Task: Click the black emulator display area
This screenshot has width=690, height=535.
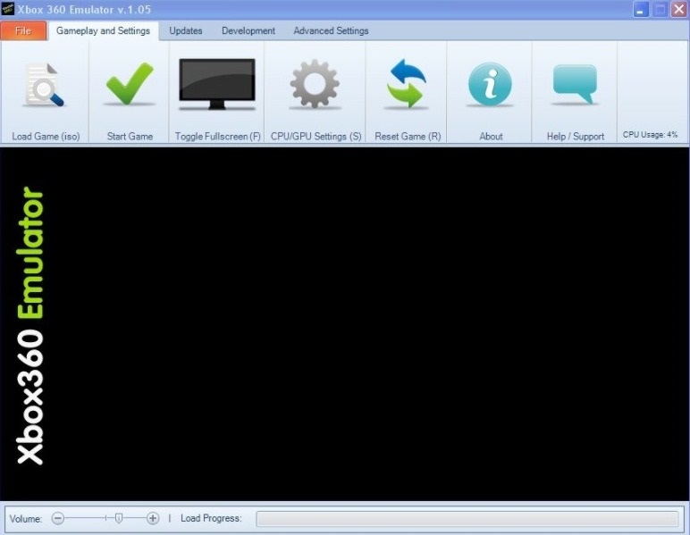Action: click(x=358, y=323)
